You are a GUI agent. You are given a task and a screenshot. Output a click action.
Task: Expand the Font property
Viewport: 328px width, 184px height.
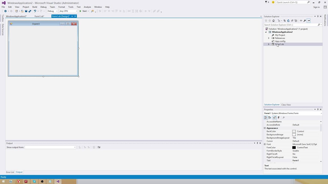265,144
